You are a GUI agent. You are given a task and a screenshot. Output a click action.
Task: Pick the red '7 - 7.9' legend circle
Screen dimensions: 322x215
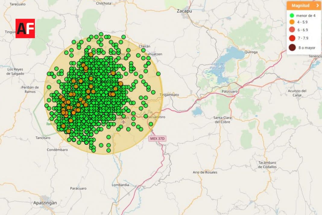292,38
